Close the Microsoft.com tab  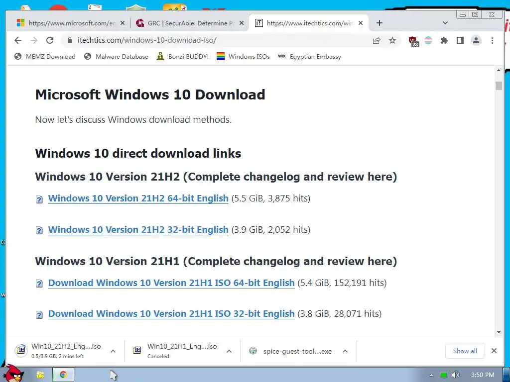[123, 23]
